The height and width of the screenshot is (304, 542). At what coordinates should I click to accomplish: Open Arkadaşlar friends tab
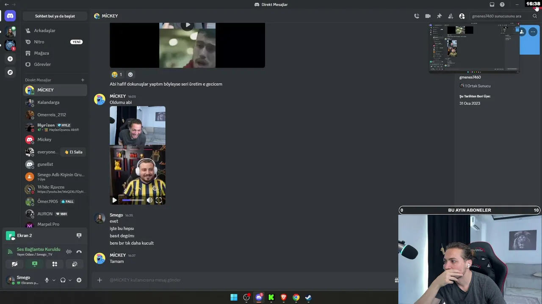pos(55,31)
